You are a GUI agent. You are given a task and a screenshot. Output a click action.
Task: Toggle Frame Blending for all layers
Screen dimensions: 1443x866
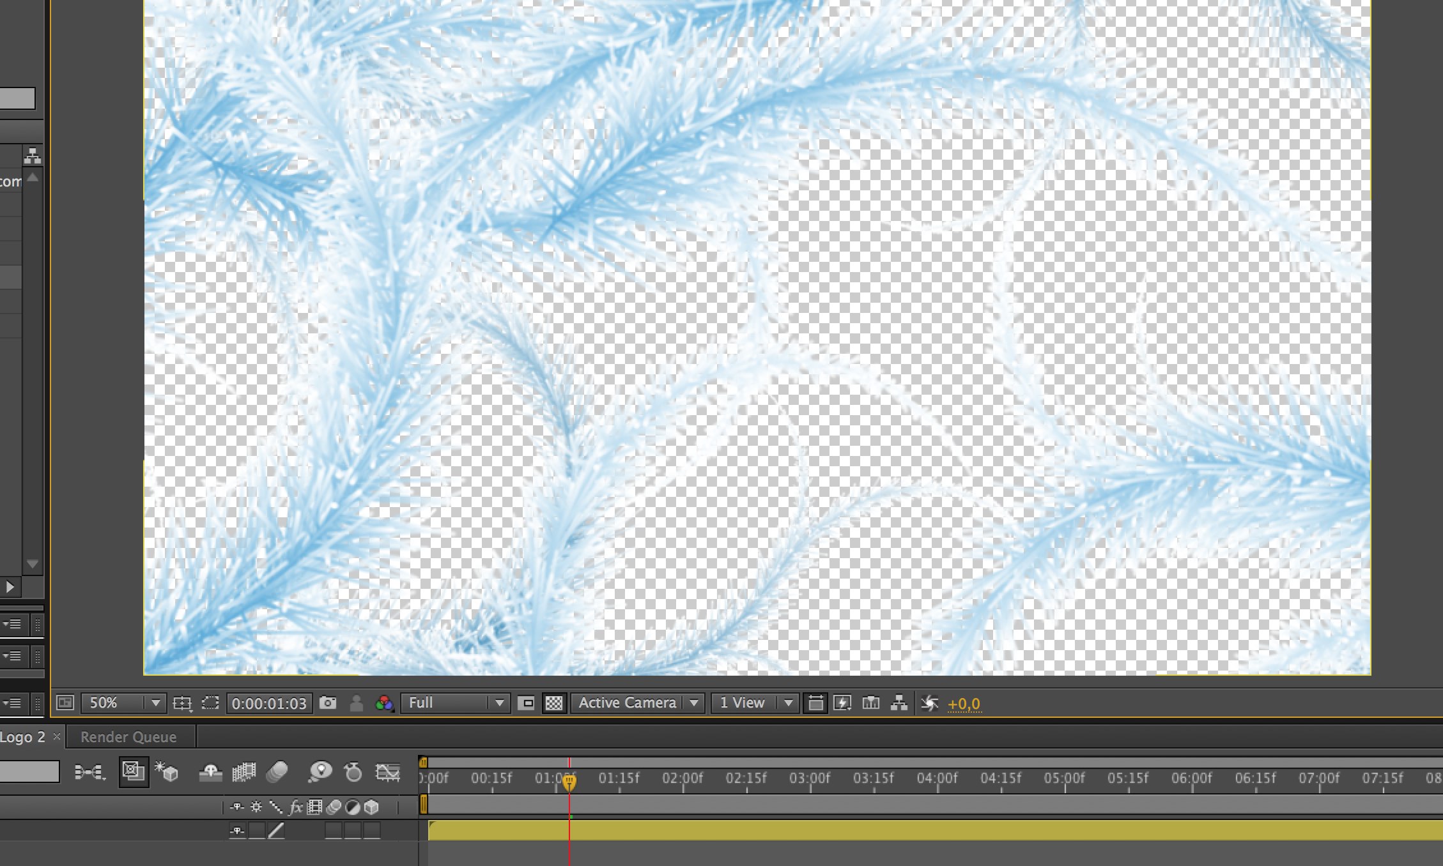pyautogui.click(x=243, y=772)
